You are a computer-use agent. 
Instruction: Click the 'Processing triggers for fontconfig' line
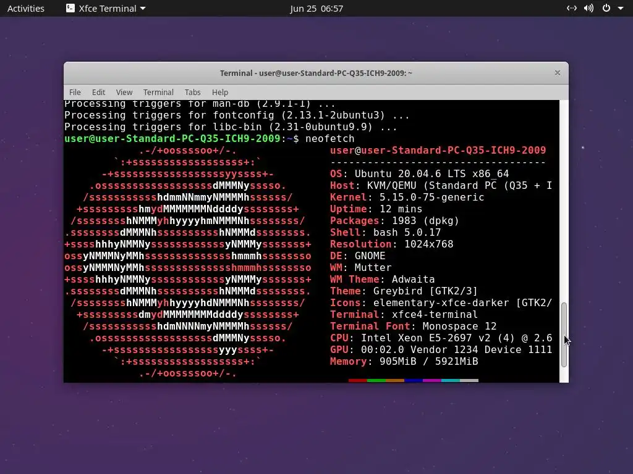coord(237,115)
